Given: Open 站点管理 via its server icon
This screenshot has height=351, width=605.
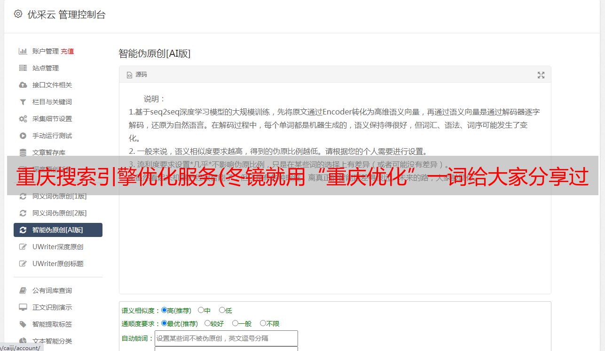Looking at the screenshot, I should (23, 68).
